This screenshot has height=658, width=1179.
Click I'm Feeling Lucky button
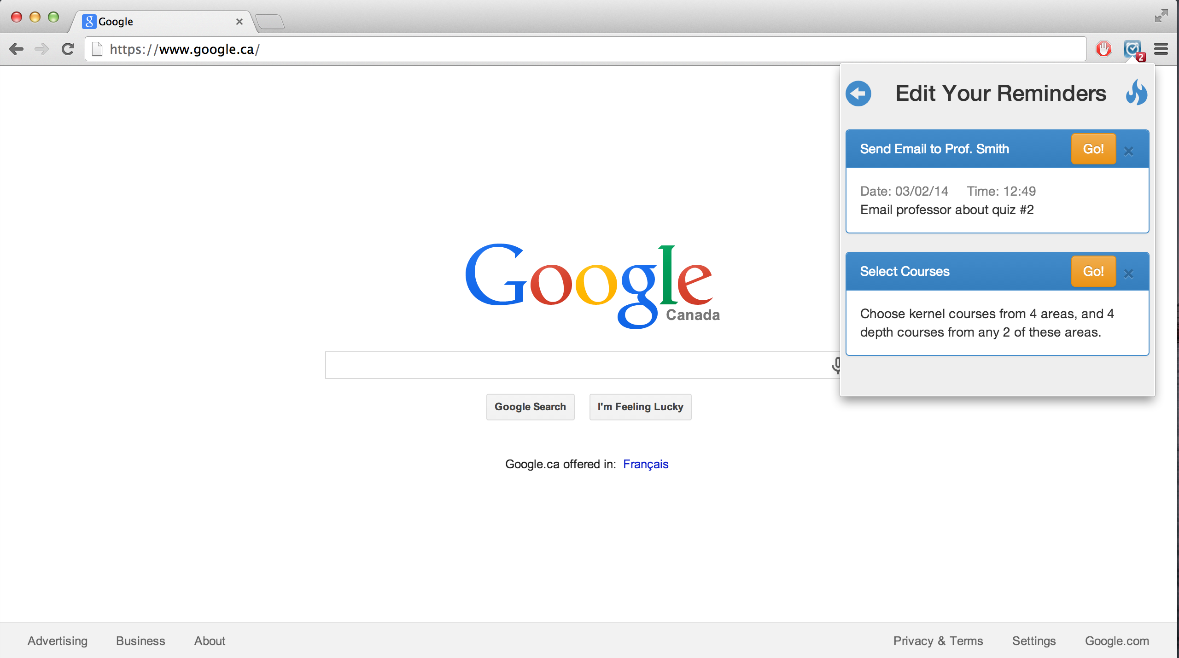pyautogui.click(x=640, y=407)
